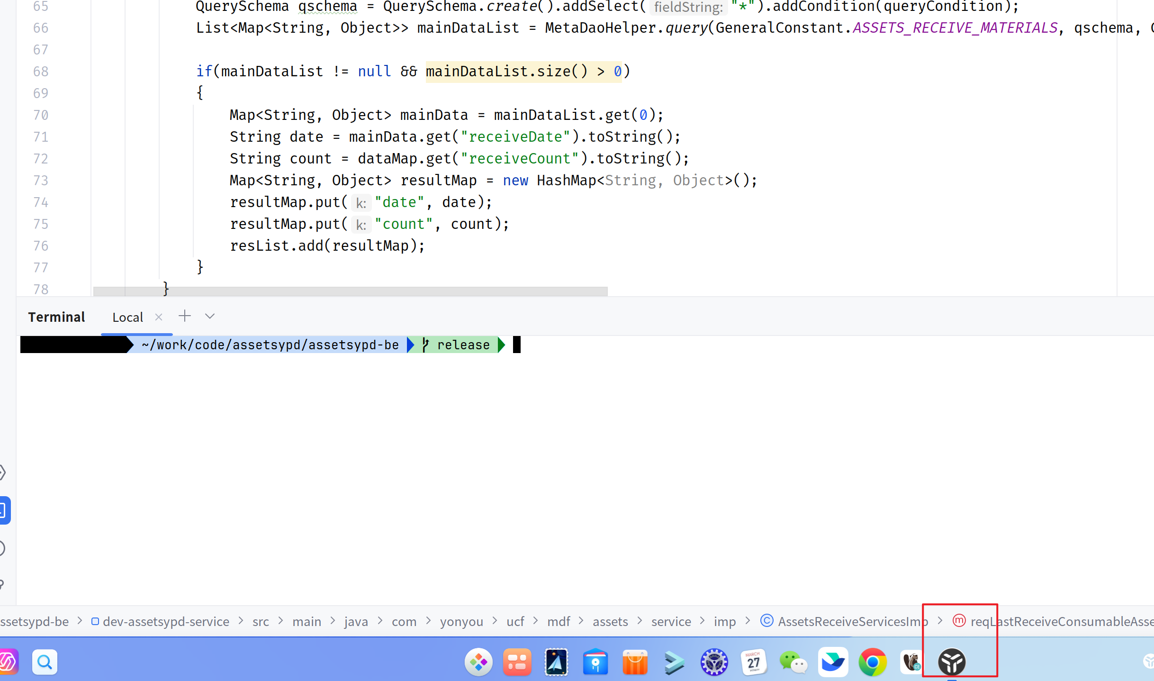
Task: Open the beaver CE database app in the dock
Action: point(912,662)
